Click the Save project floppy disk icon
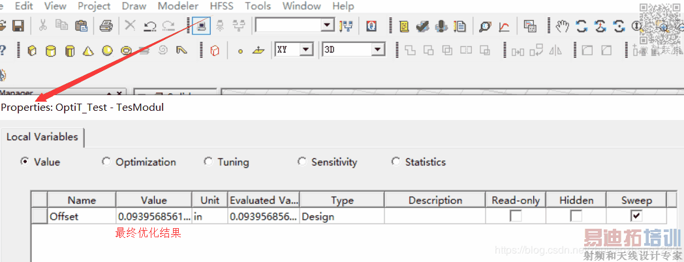Image resolution: width=684 pixels, height=262 pixels. pyautogui.click(x=18, y=26)
